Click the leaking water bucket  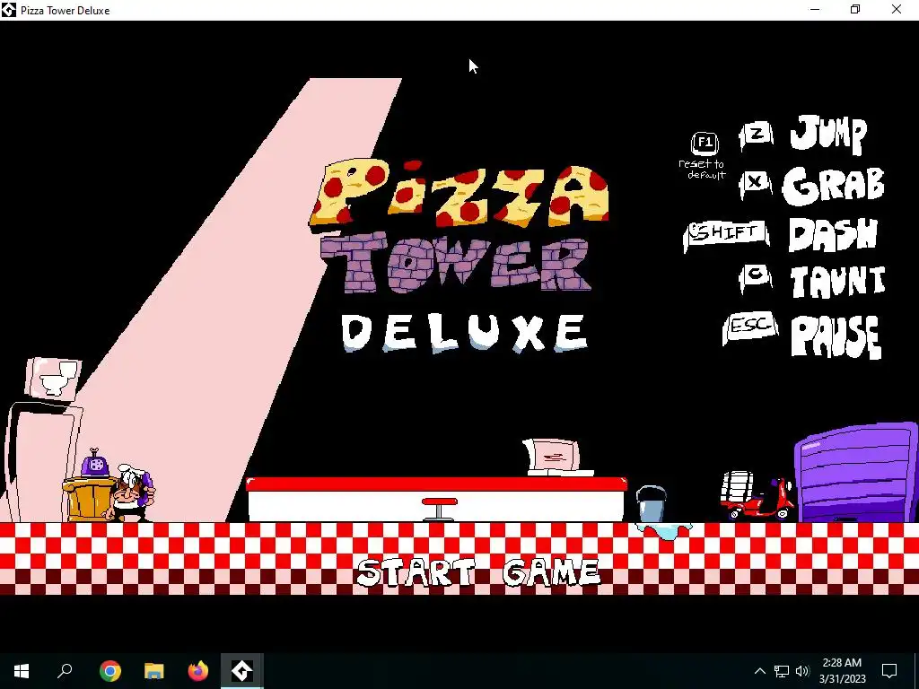point(652,504)
